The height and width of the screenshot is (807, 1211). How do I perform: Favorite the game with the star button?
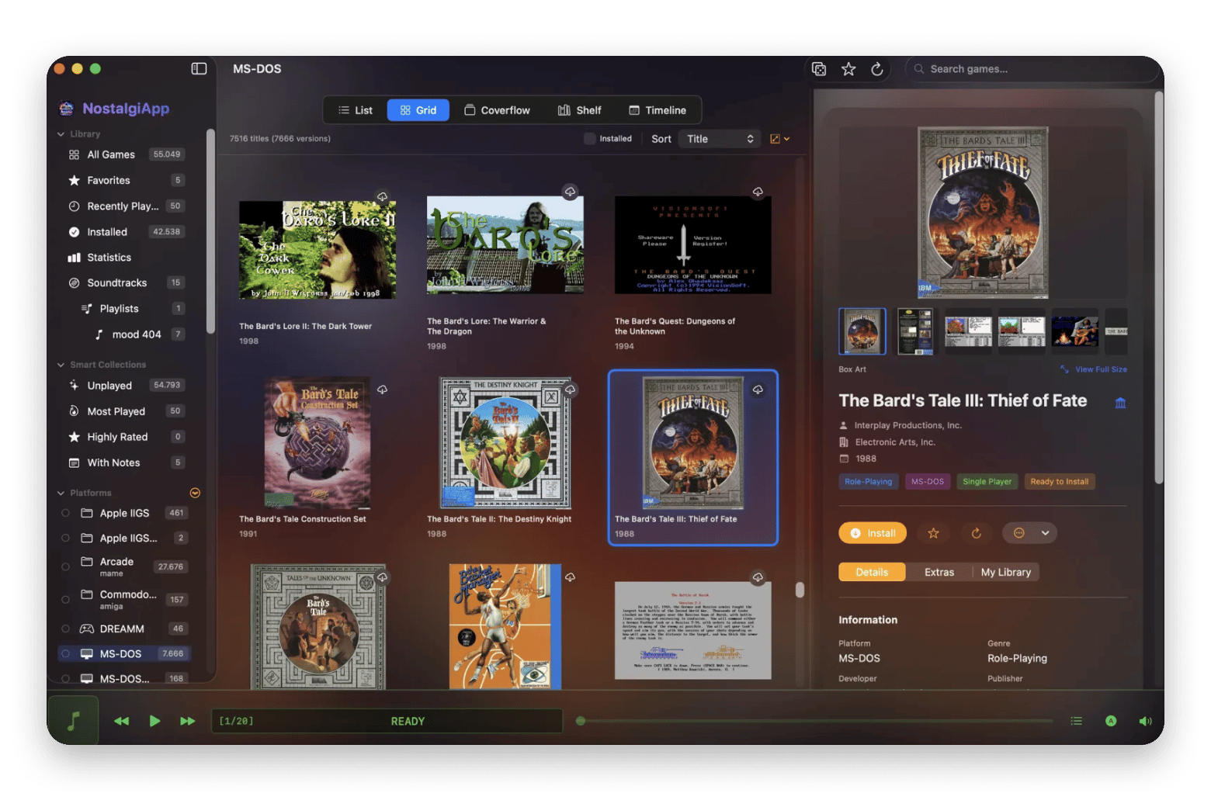pyautogui.click(x=933, y=533)
